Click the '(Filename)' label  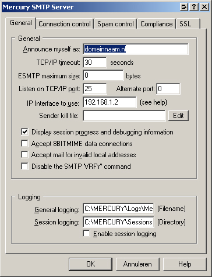171,209
